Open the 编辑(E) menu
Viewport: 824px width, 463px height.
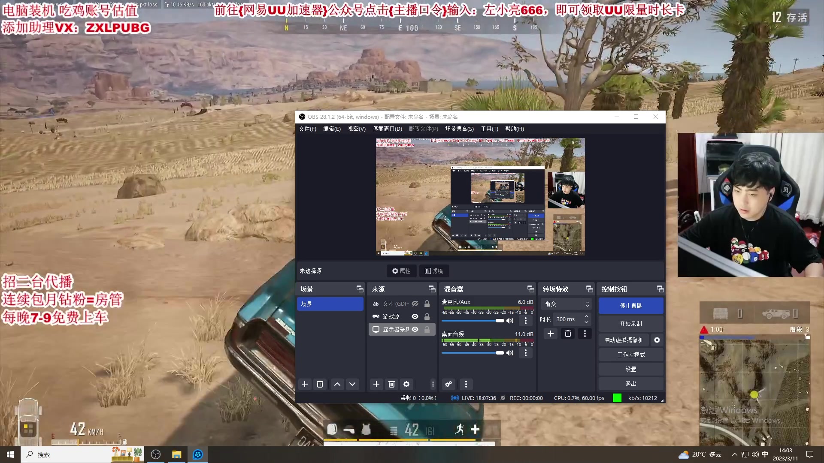click(x=332, y=129)
